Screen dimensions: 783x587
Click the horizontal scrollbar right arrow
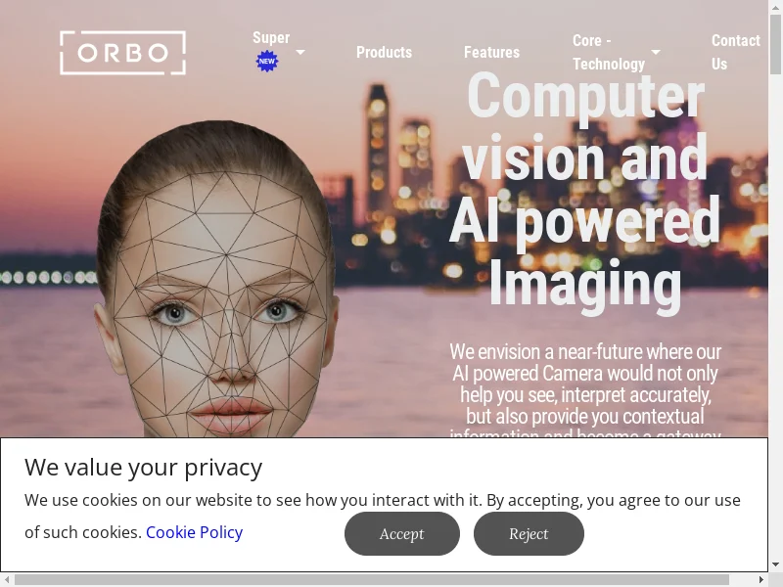click(x=761, y=579)
